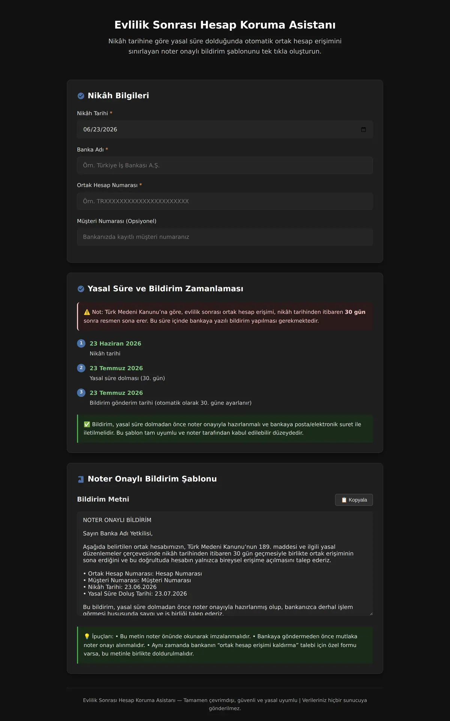450x721 pixels.
Task: Click the warning triangle icon in the note
Action: tap(87, 312)
